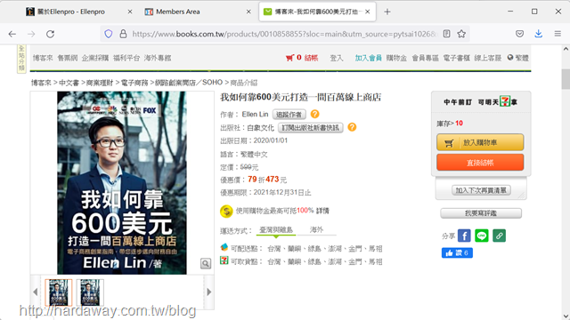Copy the share link icon
Viewport: 570px width, 320px height.
[x=499, y=236]
